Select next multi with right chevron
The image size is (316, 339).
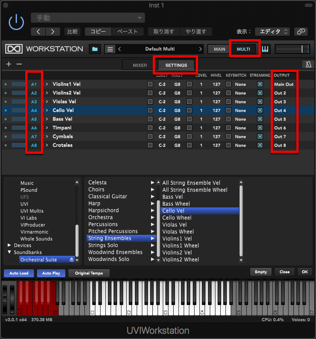tap(200, 49)
